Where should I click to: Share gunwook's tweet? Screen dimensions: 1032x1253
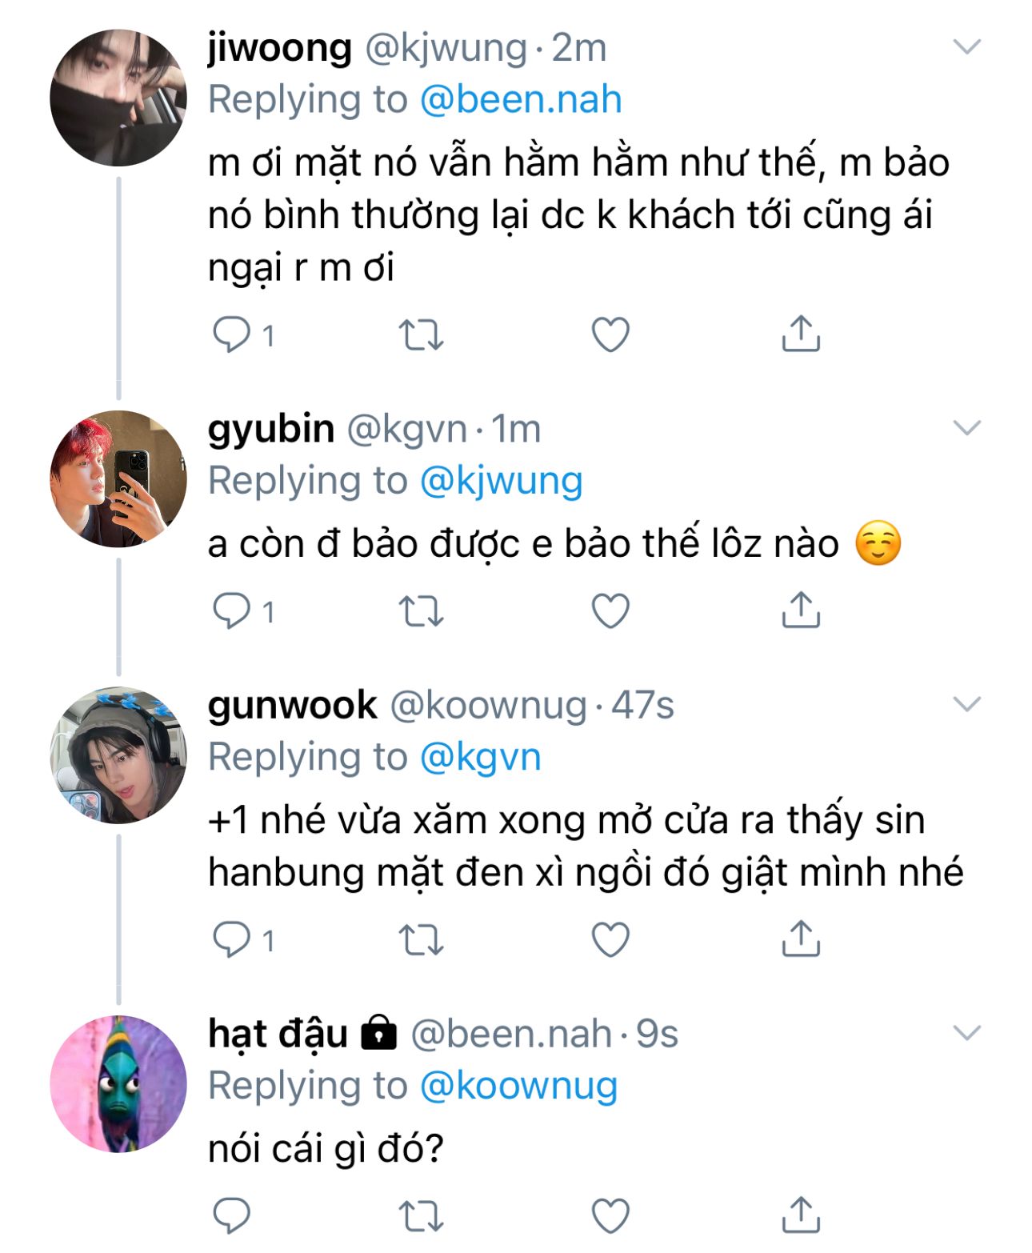tap(800, 939)
